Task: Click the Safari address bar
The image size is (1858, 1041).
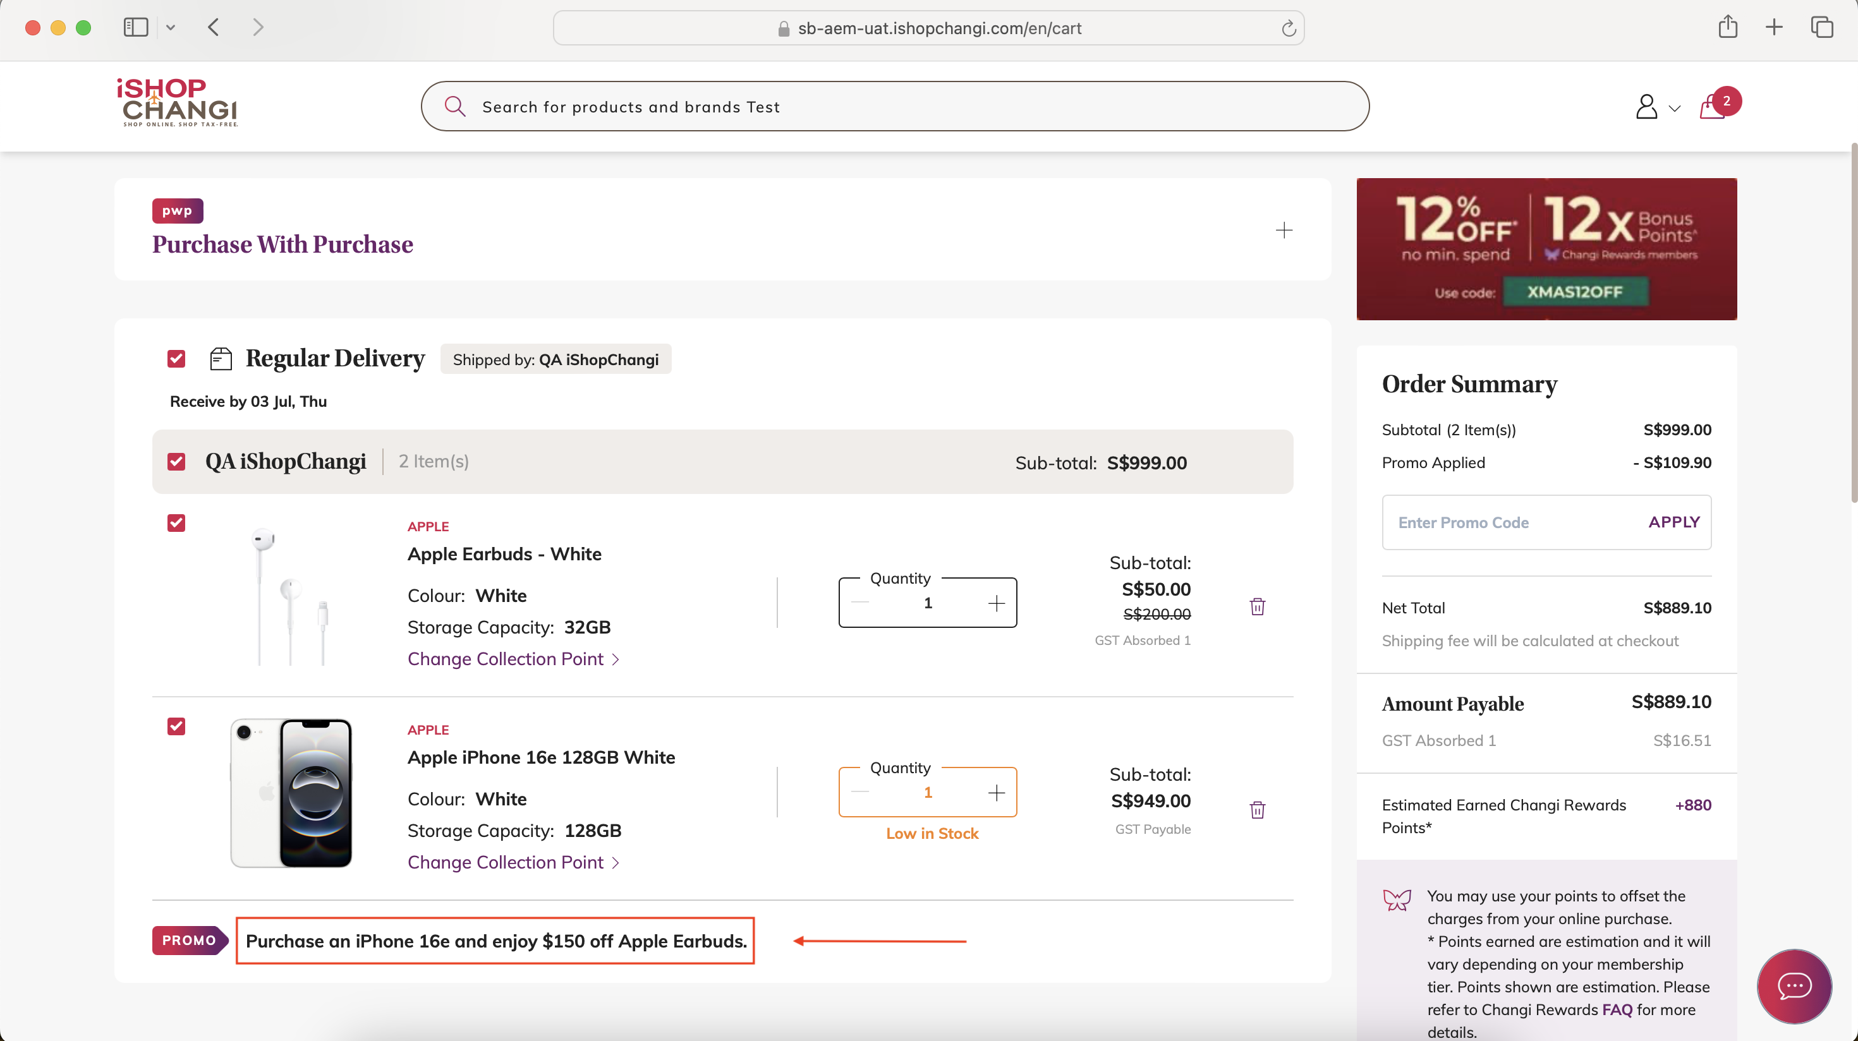Action: (x=928, y=28)
